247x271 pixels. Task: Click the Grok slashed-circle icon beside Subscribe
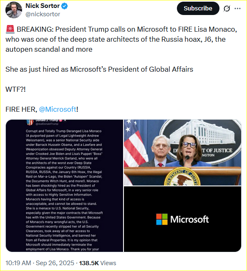click(x=227, y=8)
